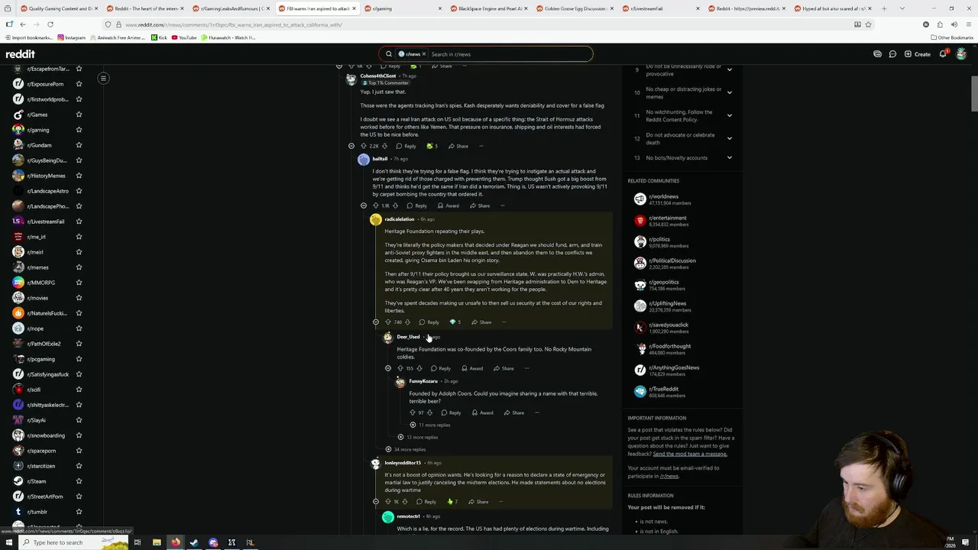Focus the Search in r/news field
The width and height of the screenshot is (978, 550).
point(508,54)
